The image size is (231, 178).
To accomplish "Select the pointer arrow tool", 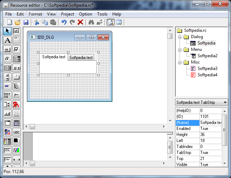I will click(7, 31).
